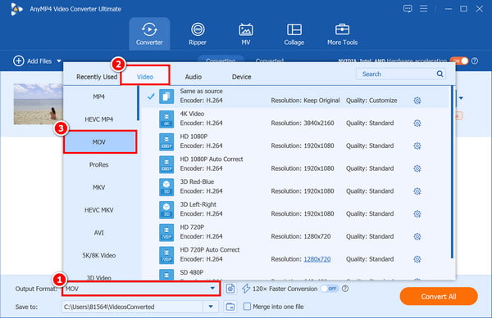This screenshot has width=492, height=318.
Task: Open settings gear for 3D Left-Right
Action: pyautogui.click(x=417, y=213)
